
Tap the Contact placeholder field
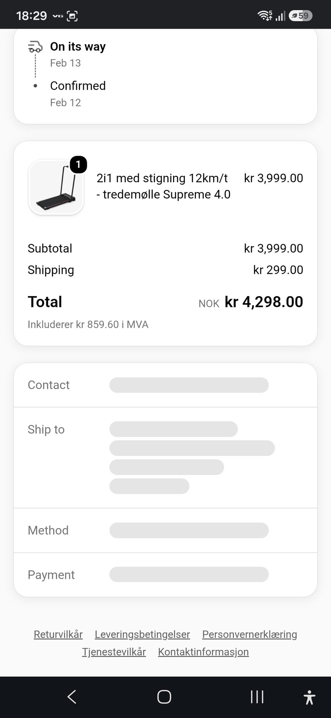point(189,385)
